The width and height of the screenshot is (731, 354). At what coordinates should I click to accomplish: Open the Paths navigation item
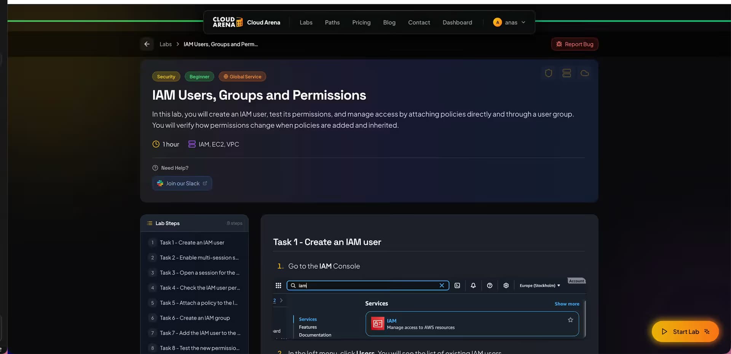(332, 22)
